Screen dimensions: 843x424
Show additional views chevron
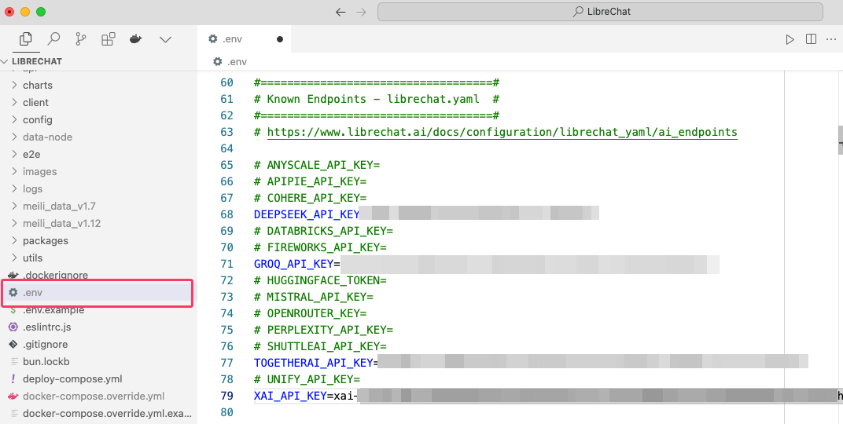(165, 38)
